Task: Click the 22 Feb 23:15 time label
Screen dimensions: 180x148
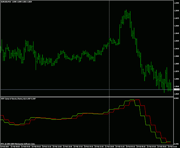Action: (109, 147)
